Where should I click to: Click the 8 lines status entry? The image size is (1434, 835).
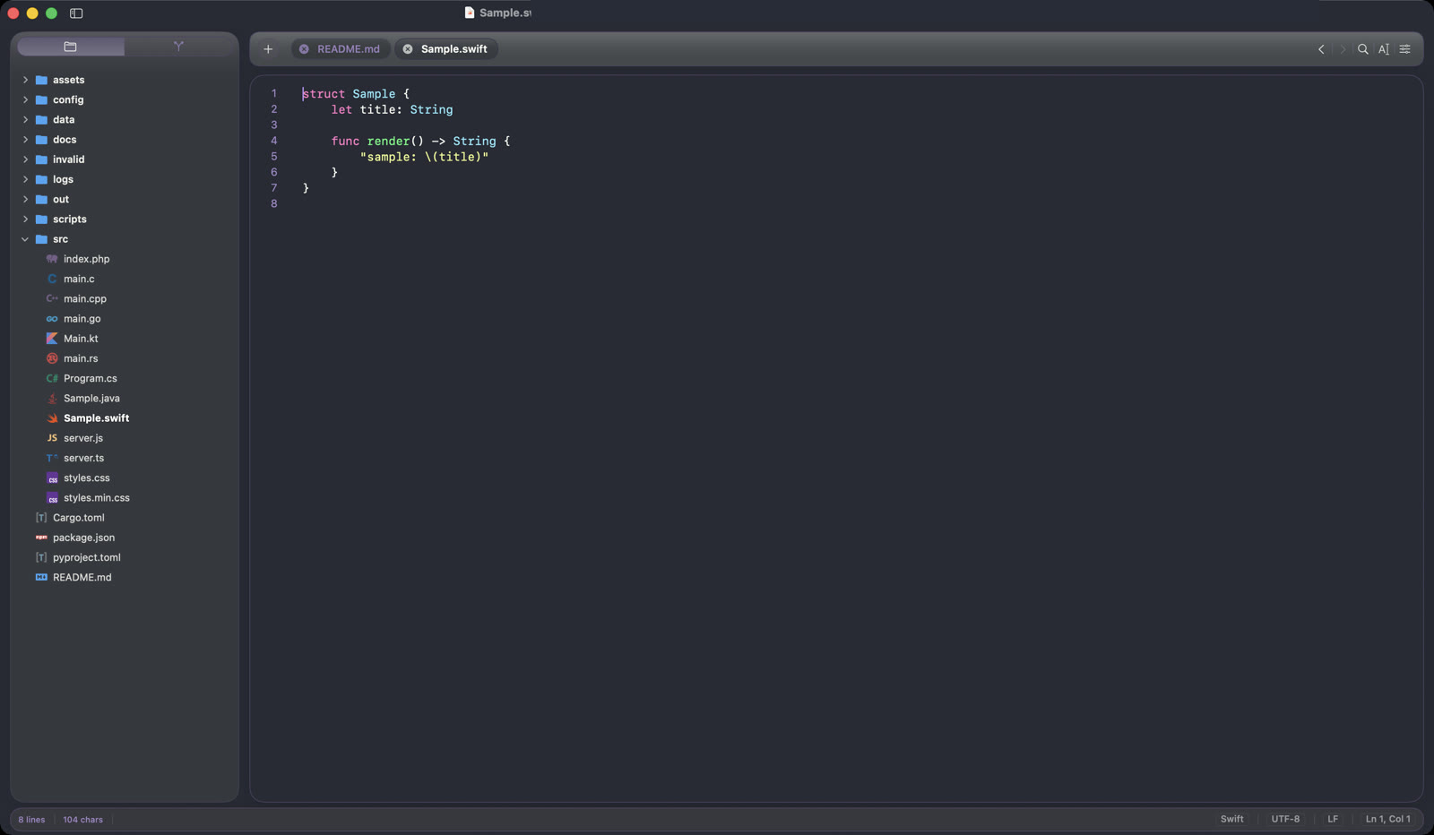click(31, 820)
